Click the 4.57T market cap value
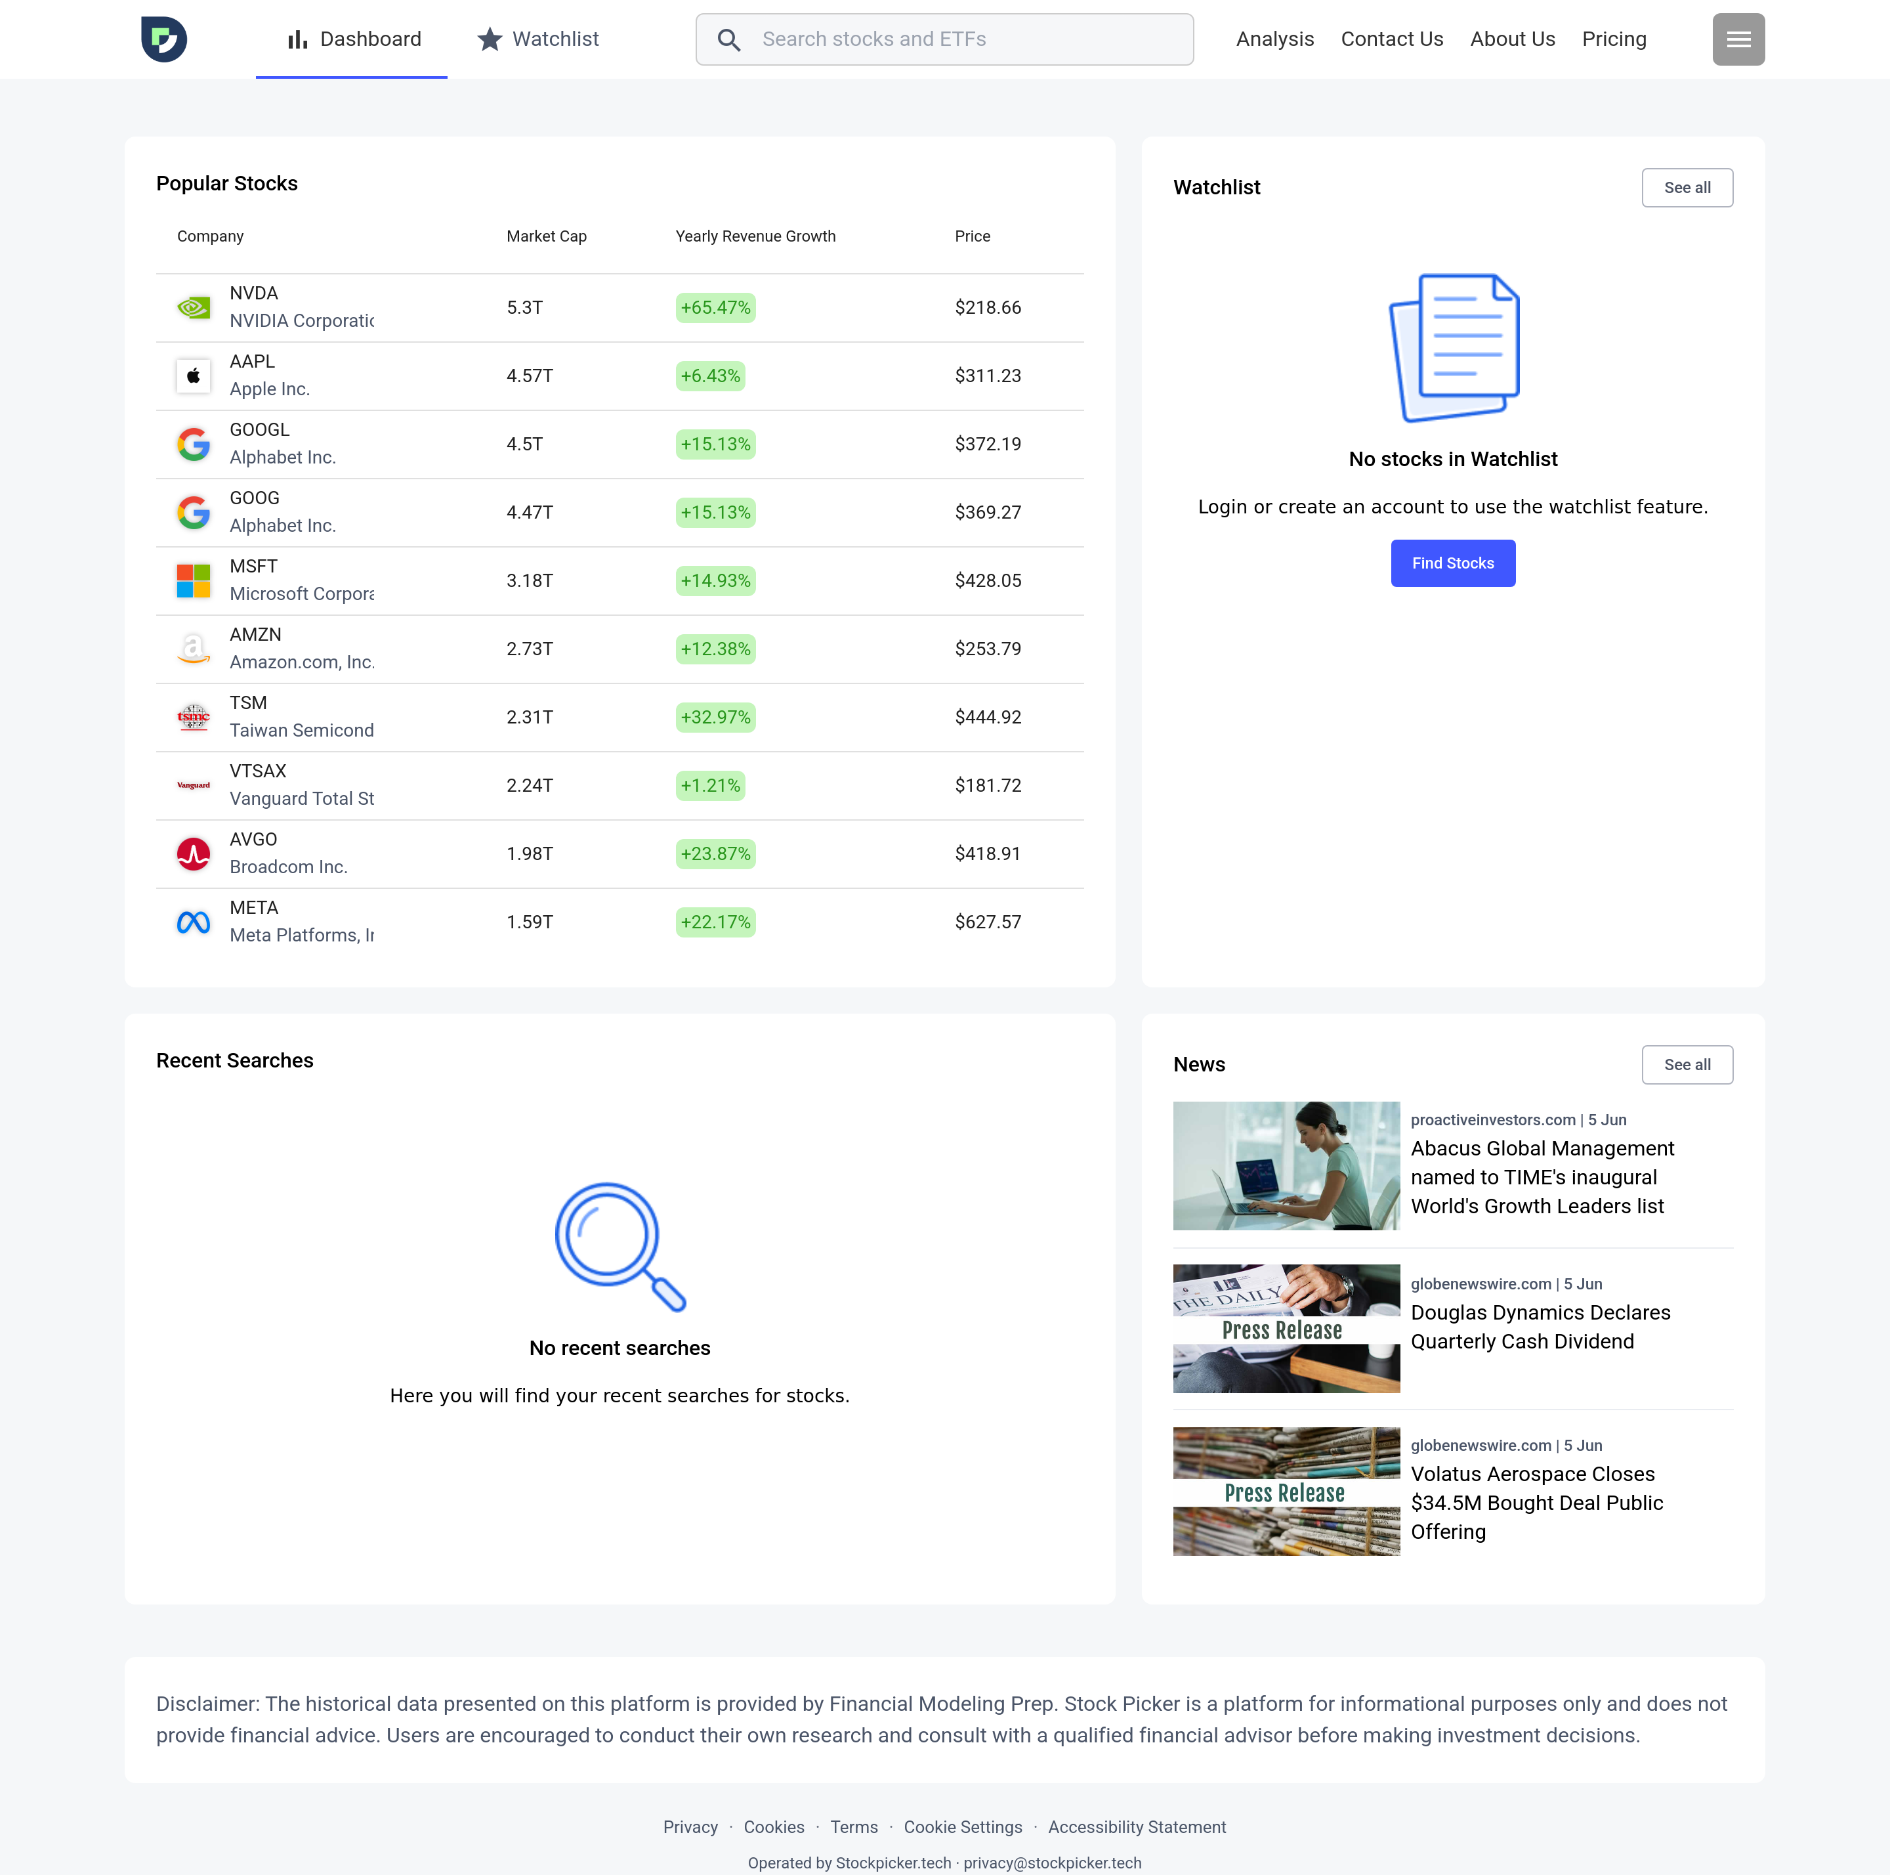1890x1875 pixels. point(530,376)
